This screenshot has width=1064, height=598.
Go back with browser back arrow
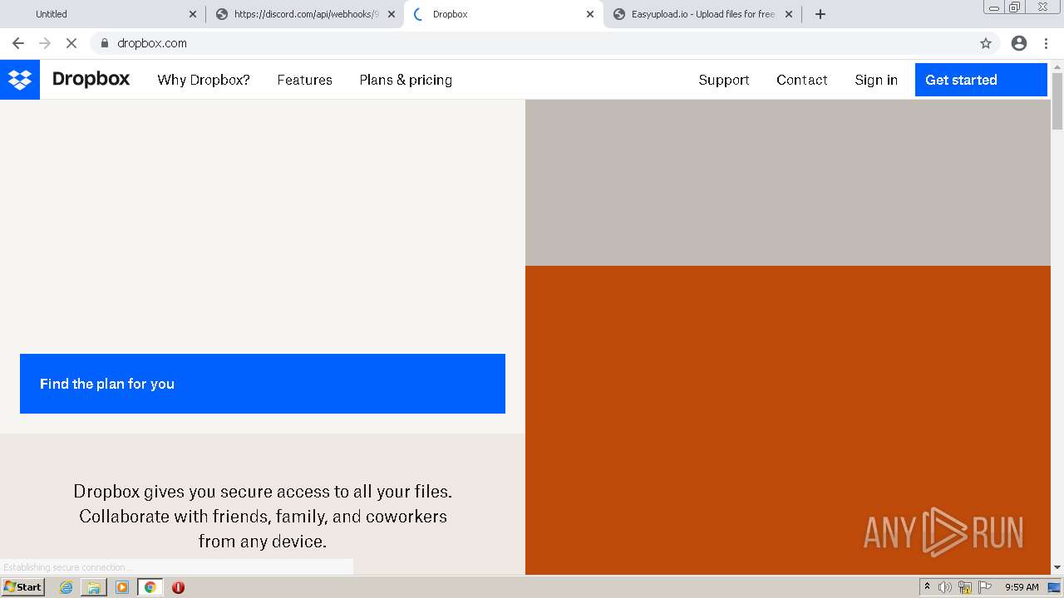(x=18, y=43)
